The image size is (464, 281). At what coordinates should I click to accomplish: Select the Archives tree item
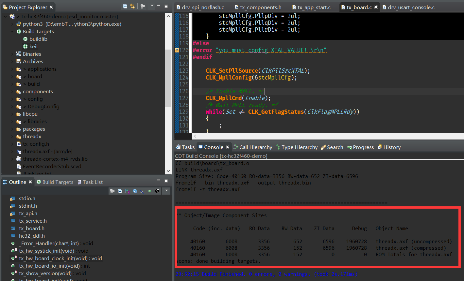tap(29, 62)
